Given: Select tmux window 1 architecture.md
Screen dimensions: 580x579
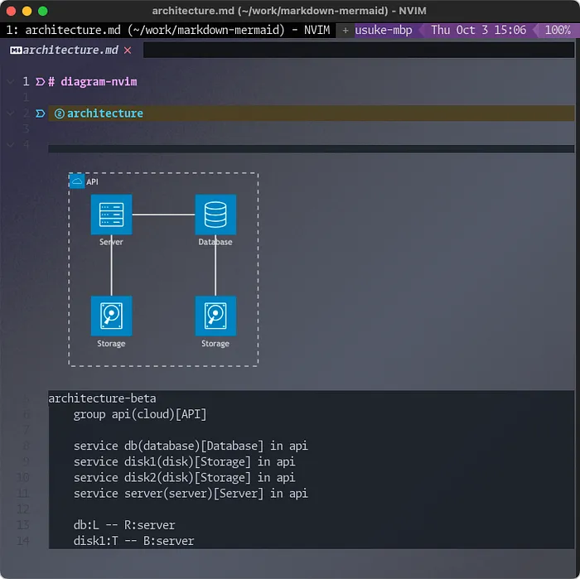Looking at the screenshot, I should [x=168, y=30].
